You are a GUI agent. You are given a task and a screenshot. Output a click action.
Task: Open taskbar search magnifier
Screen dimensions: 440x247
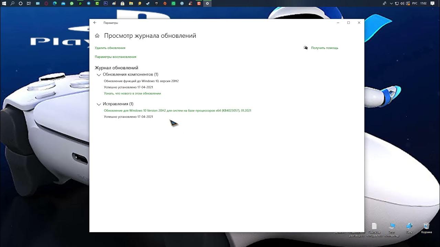point(12,3)
